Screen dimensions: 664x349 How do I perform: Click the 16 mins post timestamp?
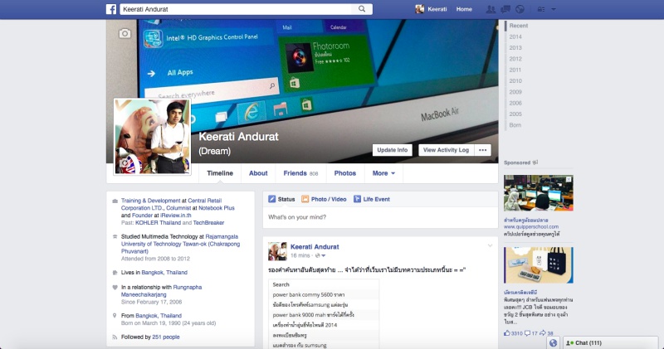coord(300,255)
